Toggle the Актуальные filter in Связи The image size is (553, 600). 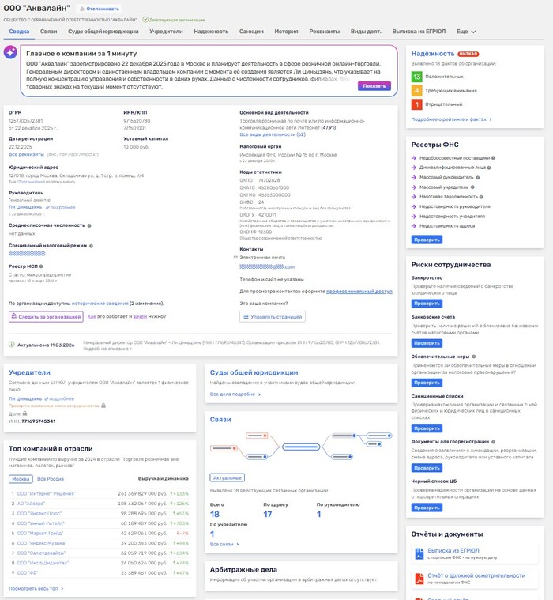tap(227, 477)
